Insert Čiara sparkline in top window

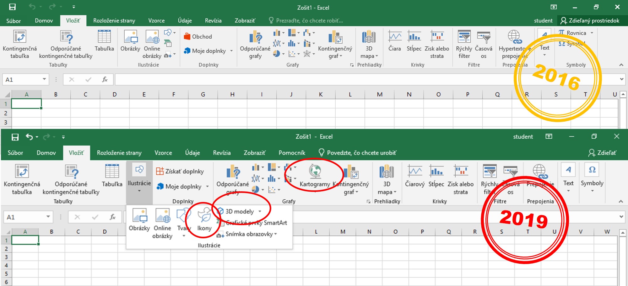pyautogui.click(x=395, y=41)
